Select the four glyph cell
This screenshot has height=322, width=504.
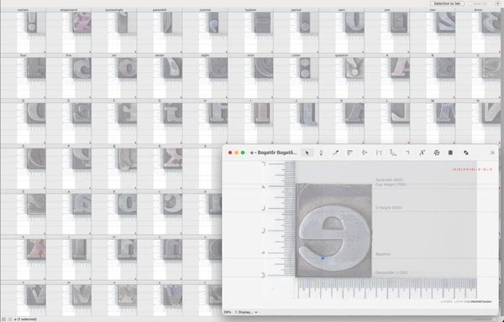point(23,76)
